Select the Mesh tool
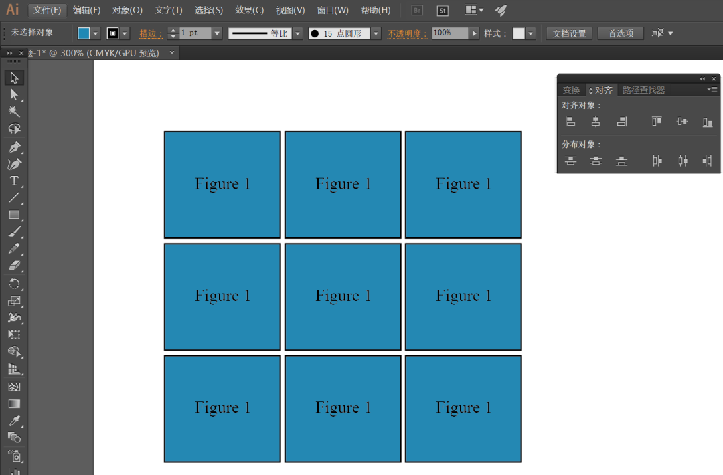This screenshot has width=723, height=475. (14, 387)
